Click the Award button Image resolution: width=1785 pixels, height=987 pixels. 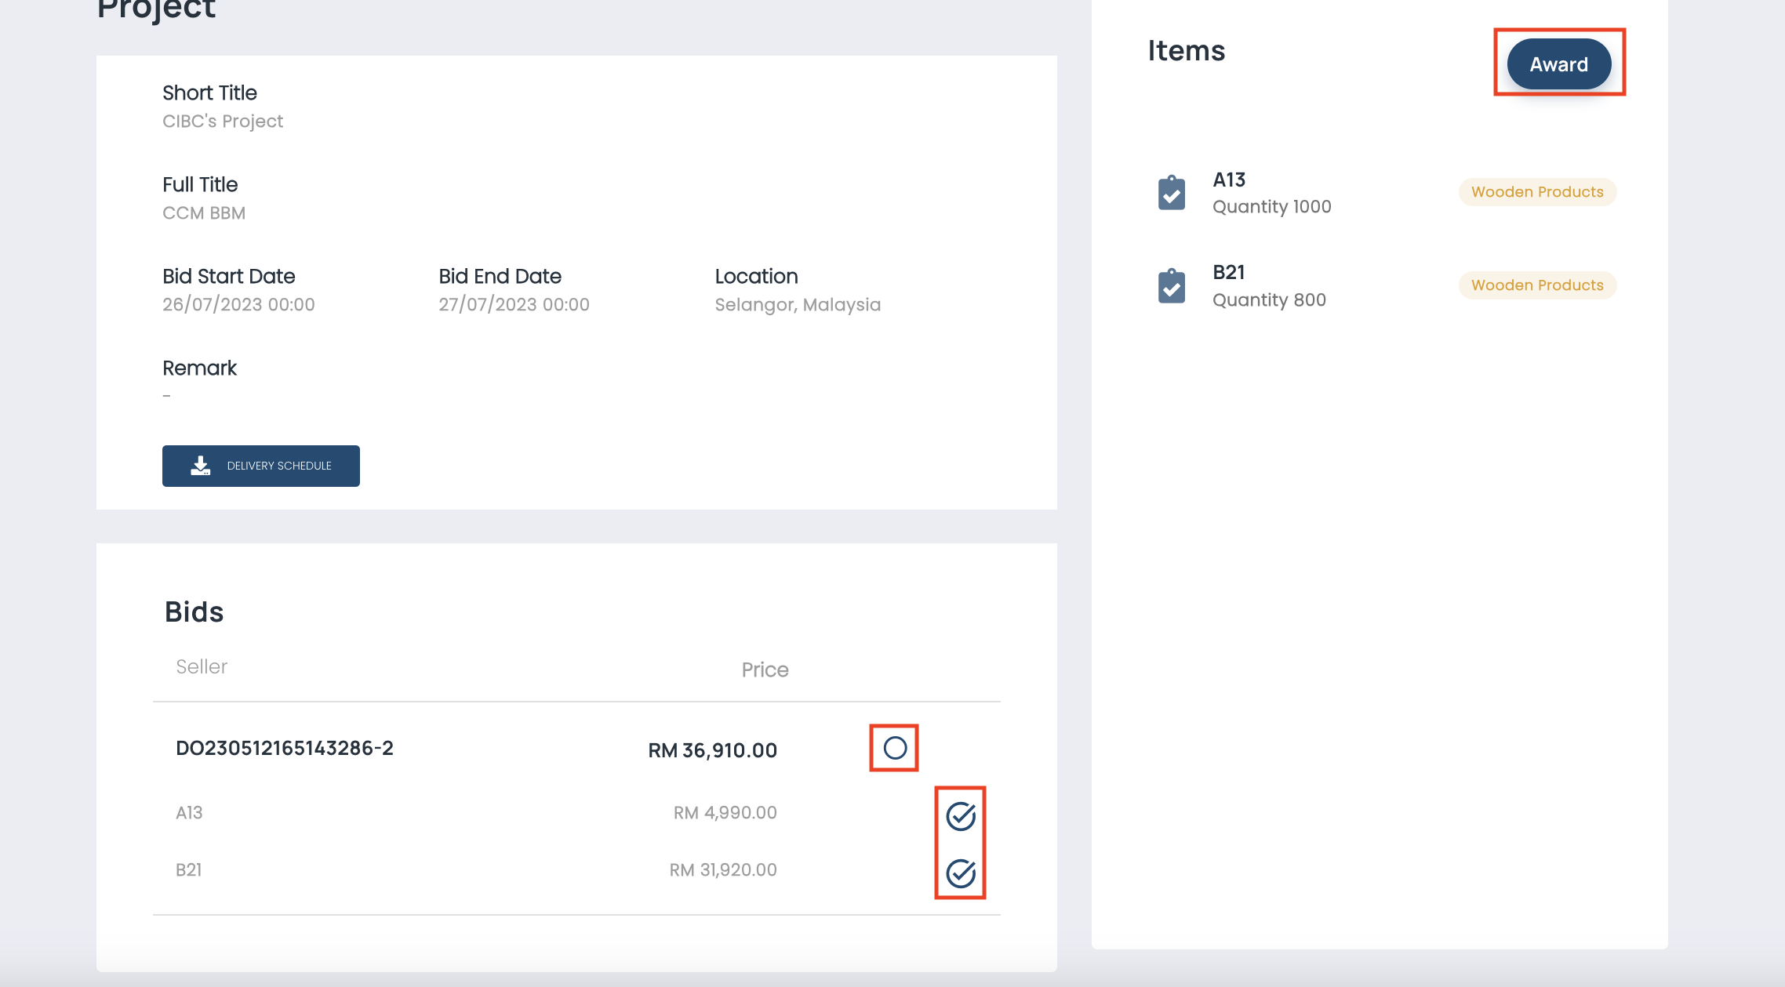tap(1558, 64)
